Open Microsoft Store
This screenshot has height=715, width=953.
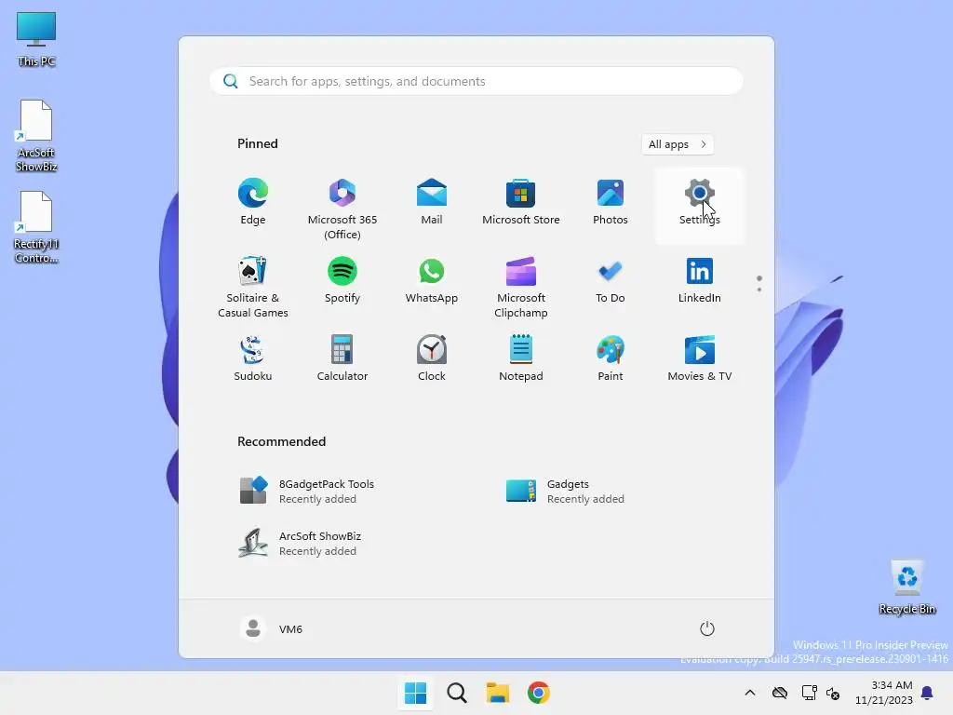(521, 203)
